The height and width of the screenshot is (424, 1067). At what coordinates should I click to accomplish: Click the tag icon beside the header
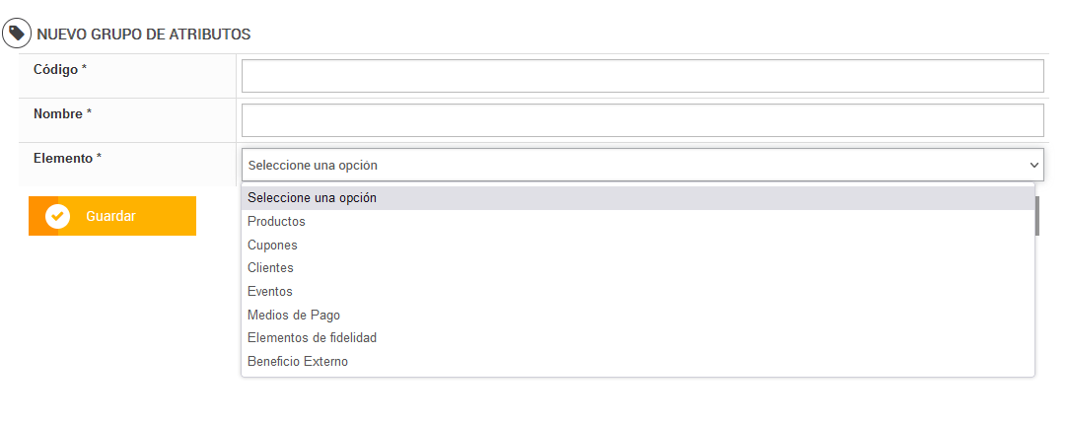coord(17,34)
